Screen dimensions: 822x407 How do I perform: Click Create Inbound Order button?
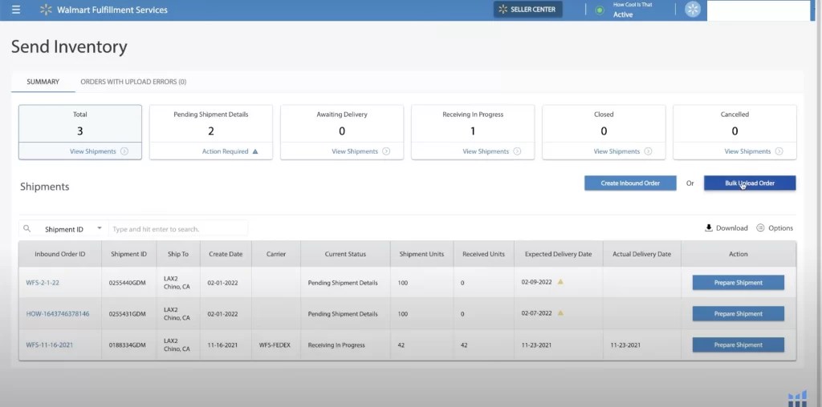coord(630,183)
